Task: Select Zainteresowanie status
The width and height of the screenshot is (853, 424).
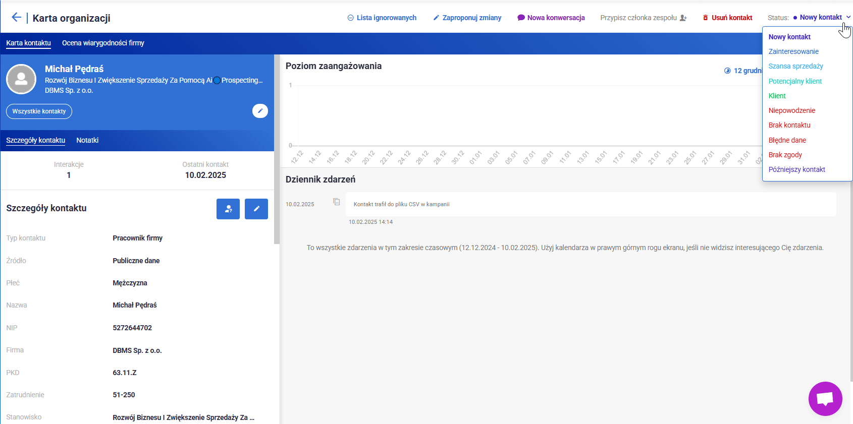Action: pyautogui.click(x=793, y=51)
